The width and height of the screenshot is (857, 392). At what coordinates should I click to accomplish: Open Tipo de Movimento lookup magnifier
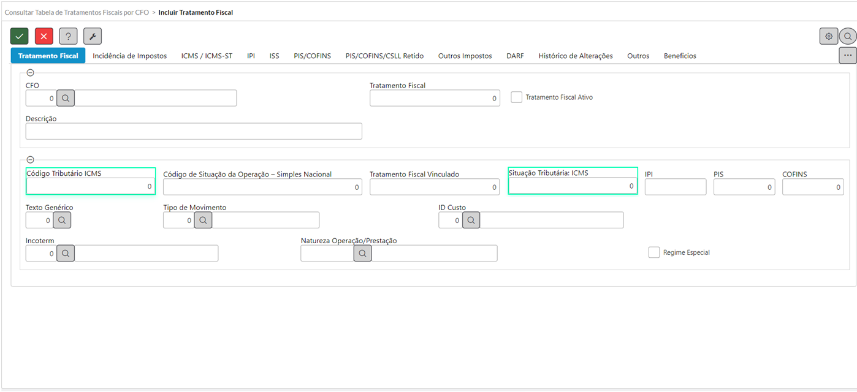pyautogui.click(x=204, y=220)
